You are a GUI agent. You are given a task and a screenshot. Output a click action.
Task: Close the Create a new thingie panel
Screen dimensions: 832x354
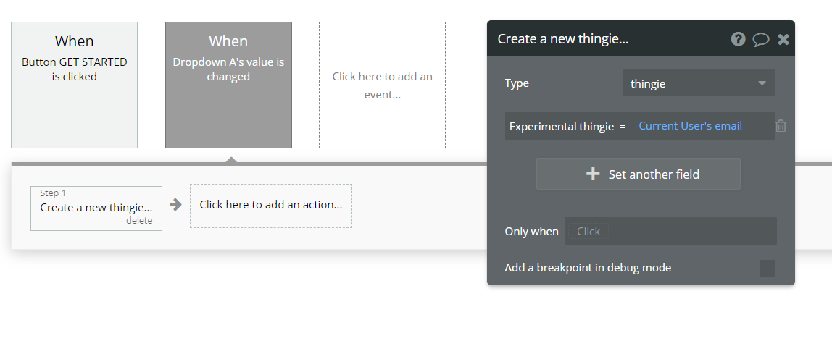coord(783,39)
